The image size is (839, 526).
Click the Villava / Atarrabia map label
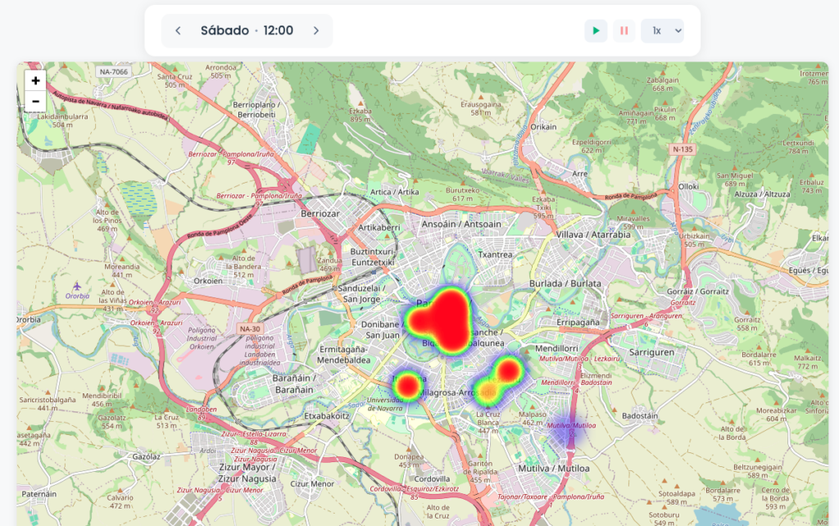593,234
